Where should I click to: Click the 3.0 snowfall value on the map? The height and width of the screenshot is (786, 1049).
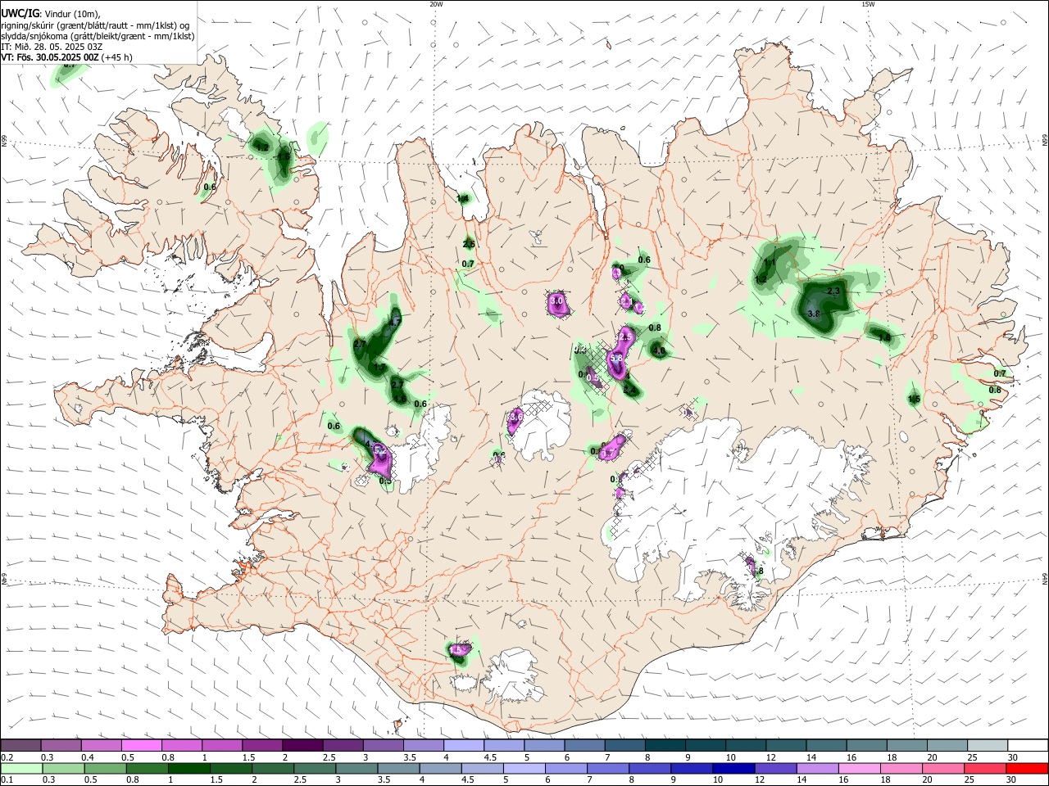(x=556, y=301)
